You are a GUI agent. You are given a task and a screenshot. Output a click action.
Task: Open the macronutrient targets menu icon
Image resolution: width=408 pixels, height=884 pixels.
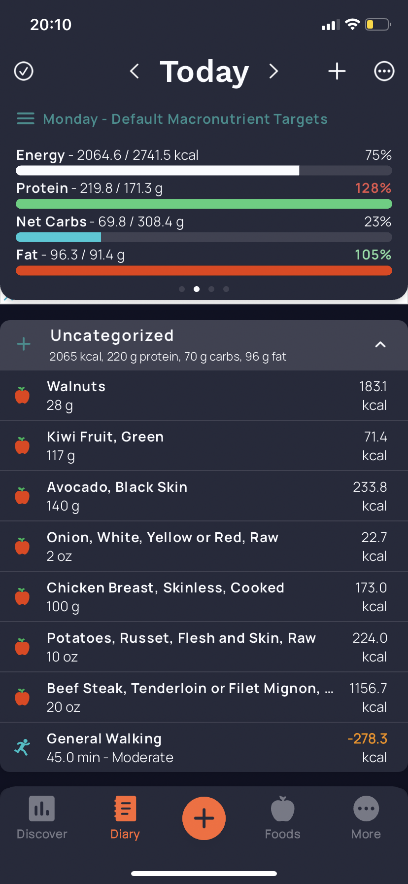pyautogui.click(x=26, y=119)
